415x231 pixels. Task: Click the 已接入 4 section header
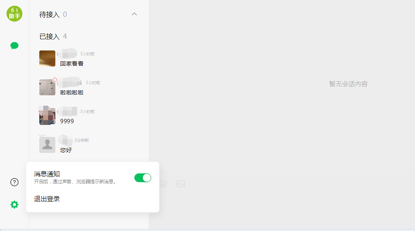[x=53, y=36]
